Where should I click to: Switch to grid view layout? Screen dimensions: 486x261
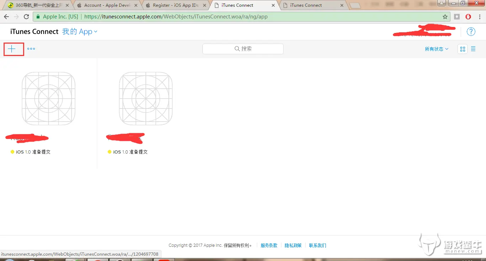463,49
